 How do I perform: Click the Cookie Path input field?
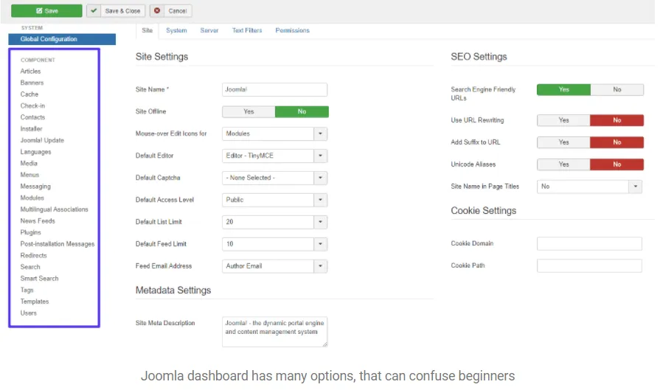click(x=589, y=266)
